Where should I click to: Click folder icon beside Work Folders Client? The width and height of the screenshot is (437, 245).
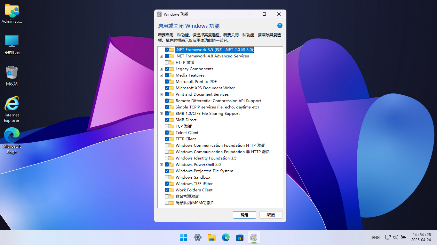172,190
